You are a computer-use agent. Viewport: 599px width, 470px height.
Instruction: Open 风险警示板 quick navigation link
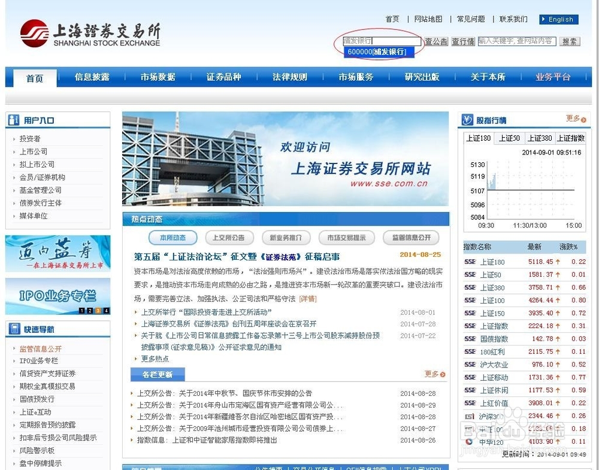[37, 451]
